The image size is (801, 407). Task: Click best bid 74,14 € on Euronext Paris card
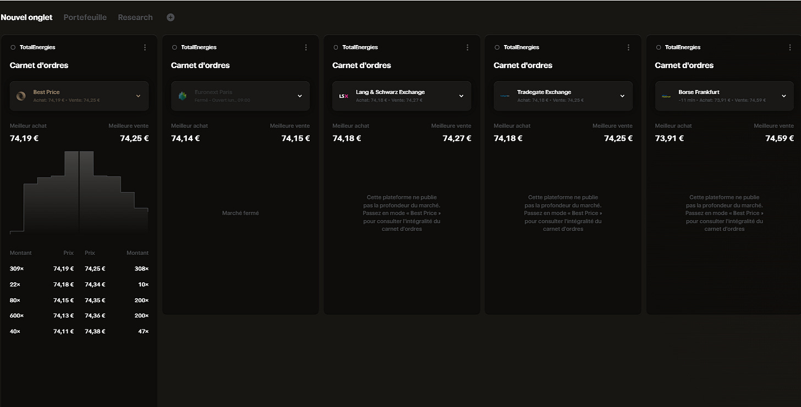pyautogui.click(x=185, y=138)
